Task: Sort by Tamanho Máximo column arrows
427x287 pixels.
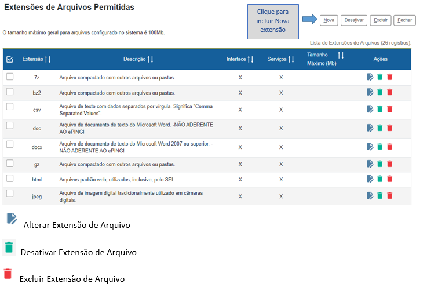Action: tap(341, 55)
